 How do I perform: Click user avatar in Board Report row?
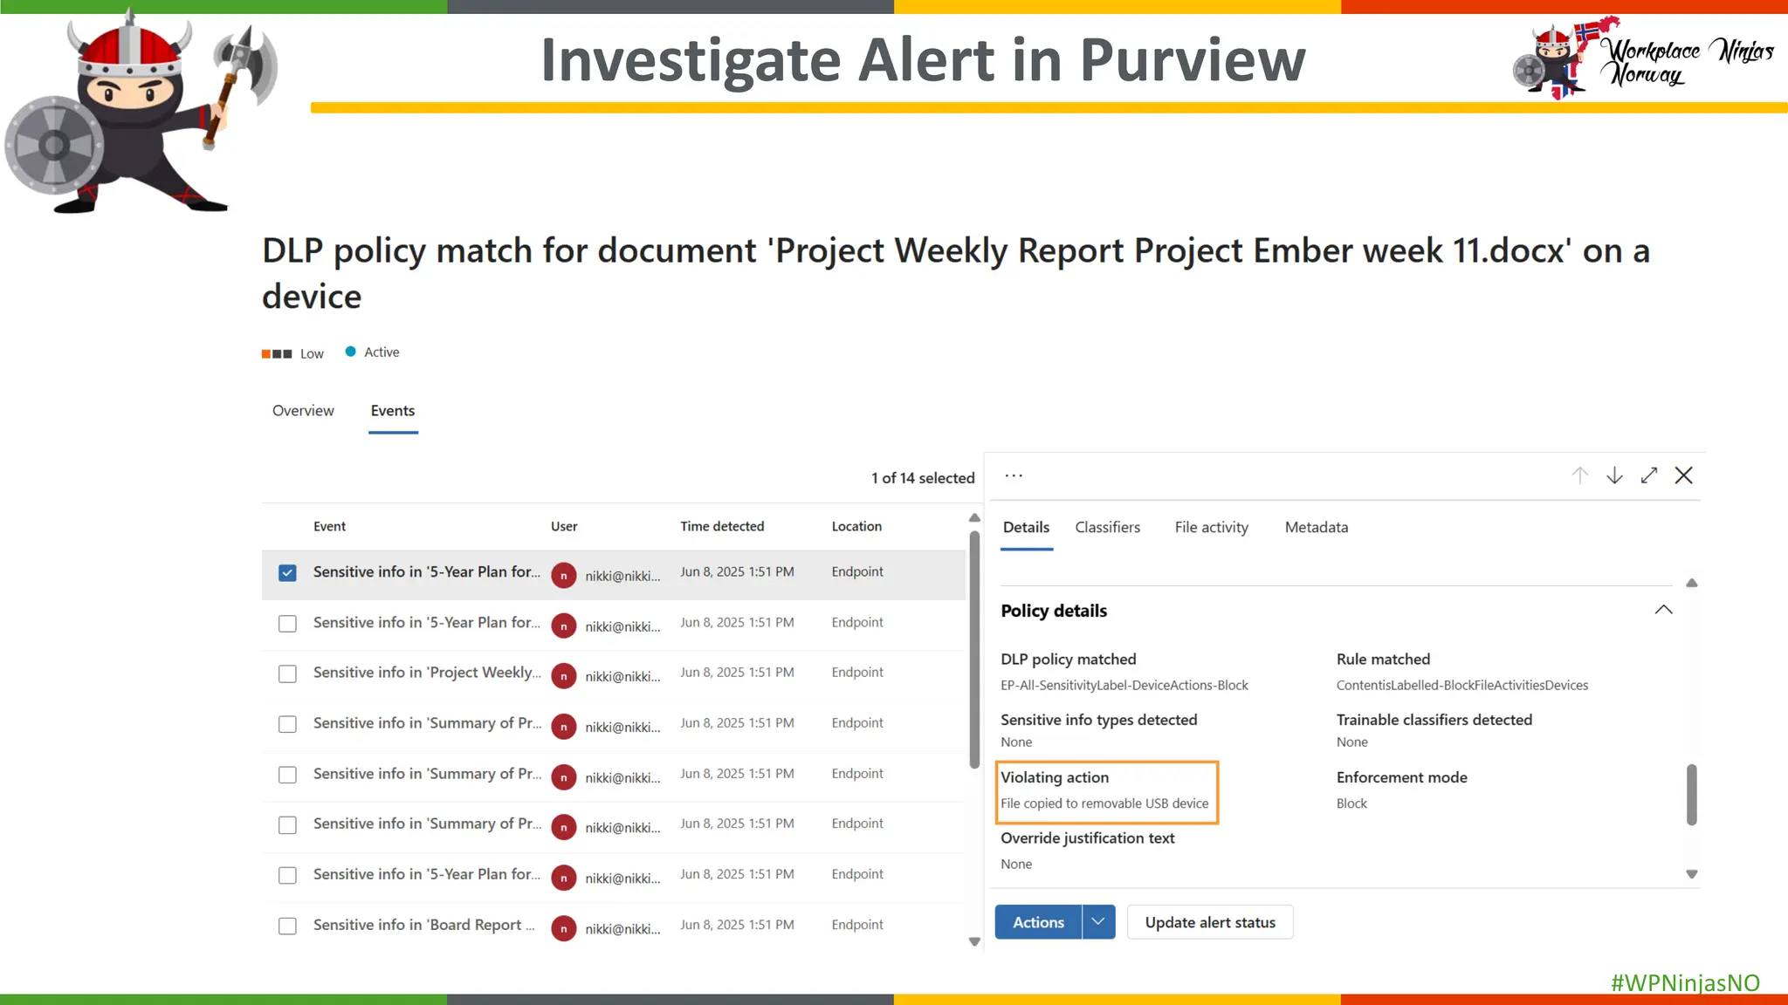(x=564, y=928)
